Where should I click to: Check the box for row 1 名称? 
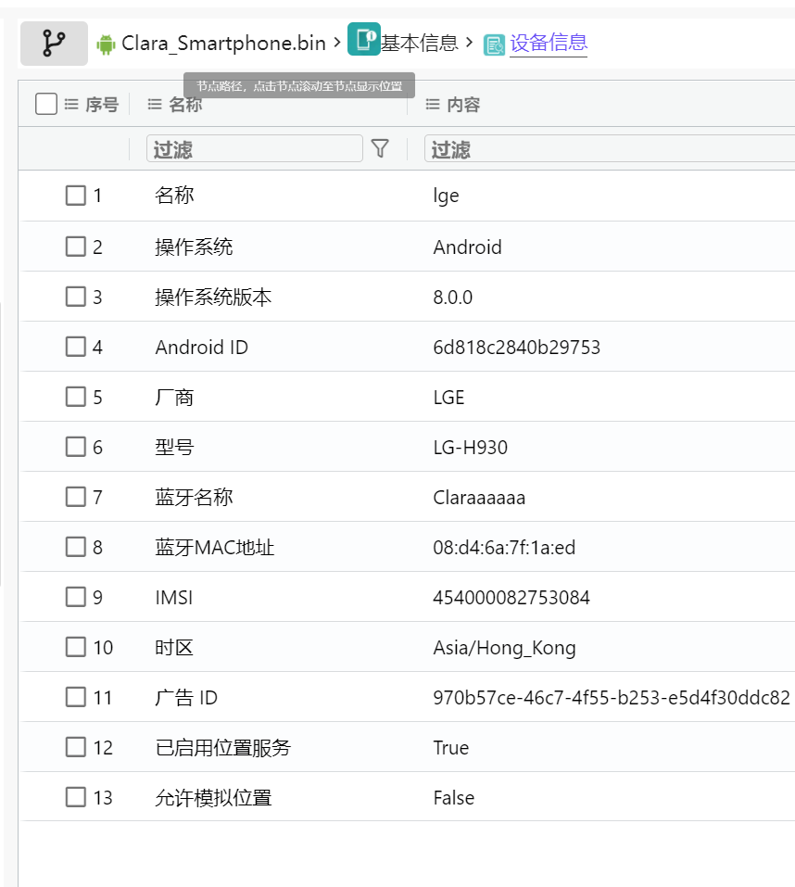coord(76,196)
